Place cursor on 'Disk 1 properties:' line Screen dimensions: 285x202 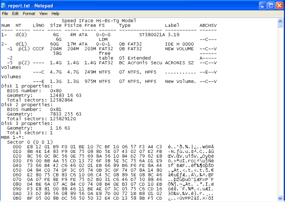27,86
